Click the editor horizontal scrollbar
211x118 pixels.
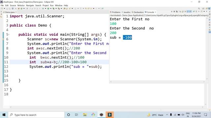click(x=106, y=107)
